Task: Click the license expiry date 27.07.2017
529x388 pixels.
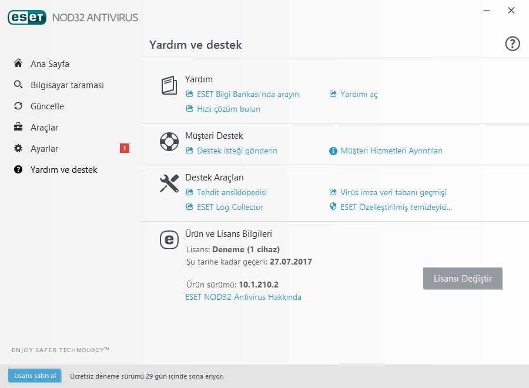Action: click(291, 262)
